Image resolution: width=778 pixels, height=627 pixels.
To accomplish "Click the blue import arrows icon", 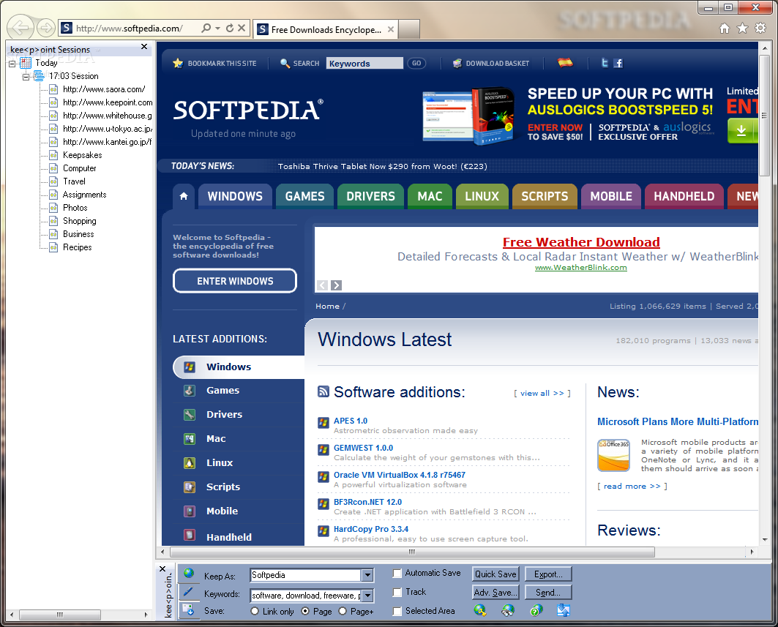I will pyautogui.click(x=563, y=610).
